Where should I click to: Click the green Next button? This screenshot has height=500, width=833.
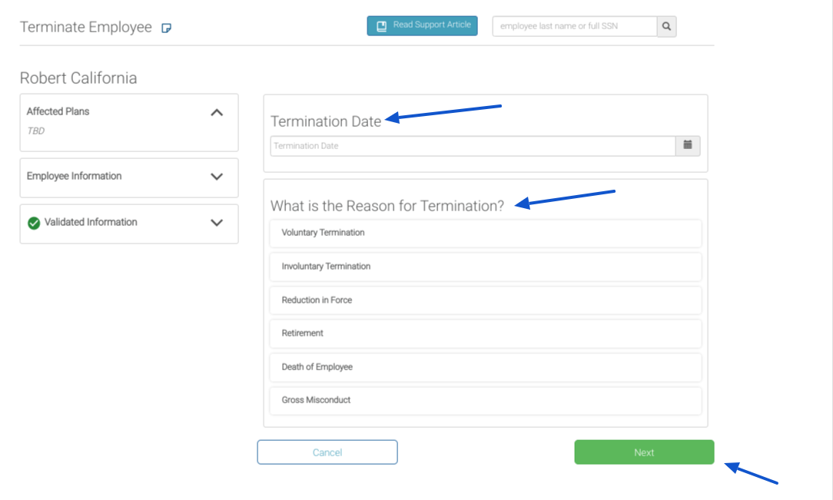point(644,452)
